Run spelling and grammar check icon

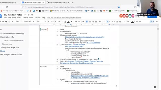[9, 21]
